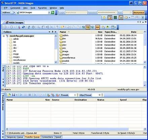The width and height of the screenshot is (148, 140).
Task: Select the miscellaneous folder in file list
Action: click(69, 58)
